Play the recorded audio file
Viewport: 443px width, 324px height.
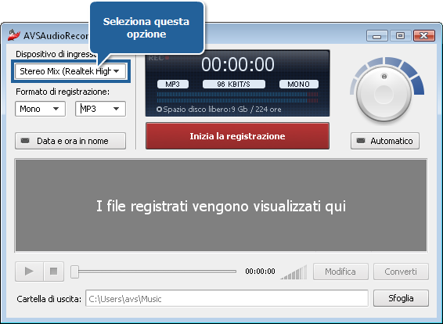point(29,272)
